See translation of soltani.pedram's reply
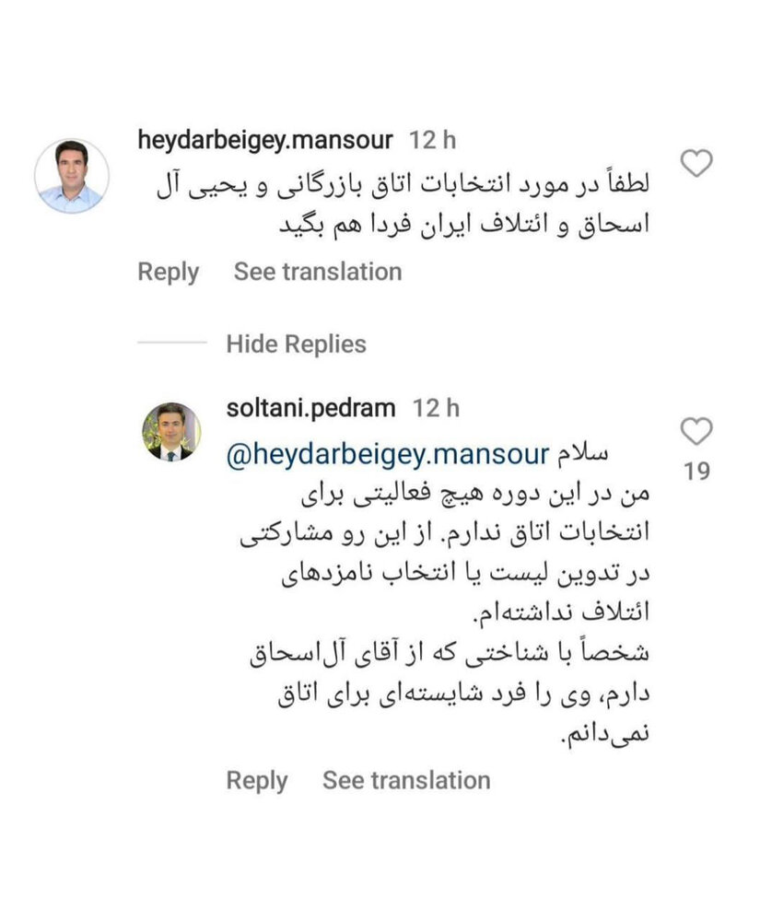The height and width of the screenshot is (921, 760). (x=405, y=781)
